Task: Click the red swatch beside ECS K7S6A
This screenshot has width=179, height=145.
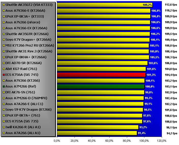Action: click(x=4, y=75)
